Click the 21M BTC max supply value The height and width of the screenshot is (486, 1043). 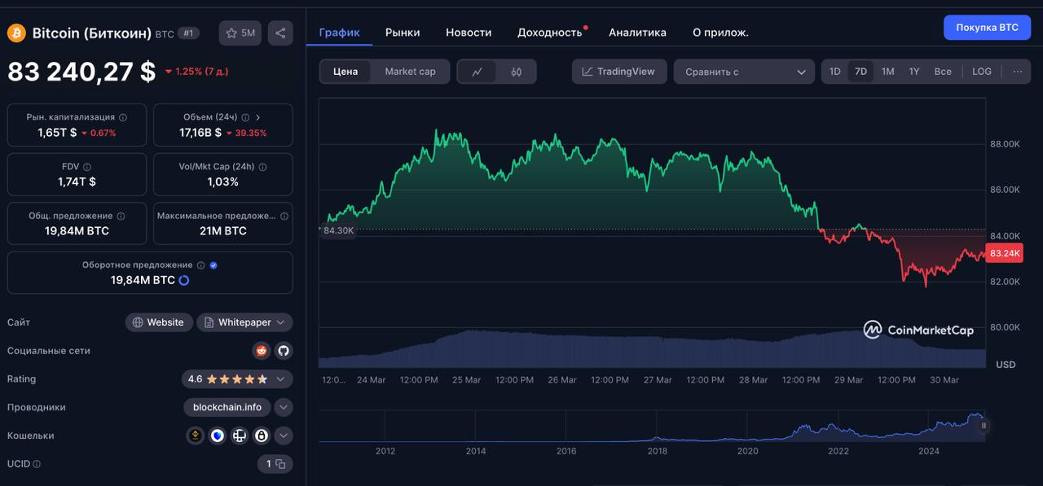pyautogui.click(x=223, y=231)
